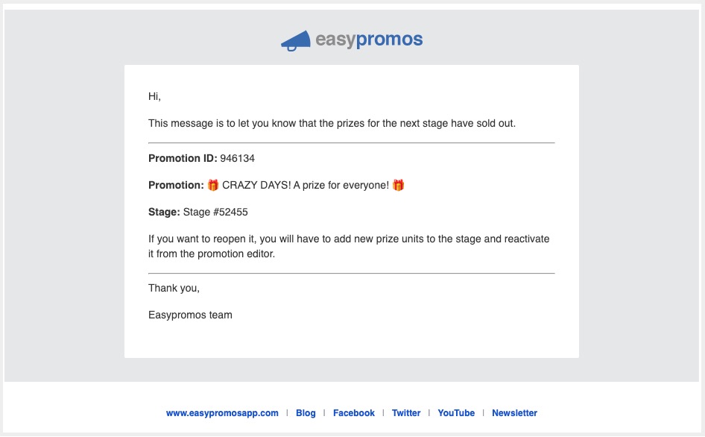705x437 pixels.
Task: Click the 'If you want to reopen it' paragraph
Action: pos(349,246)
